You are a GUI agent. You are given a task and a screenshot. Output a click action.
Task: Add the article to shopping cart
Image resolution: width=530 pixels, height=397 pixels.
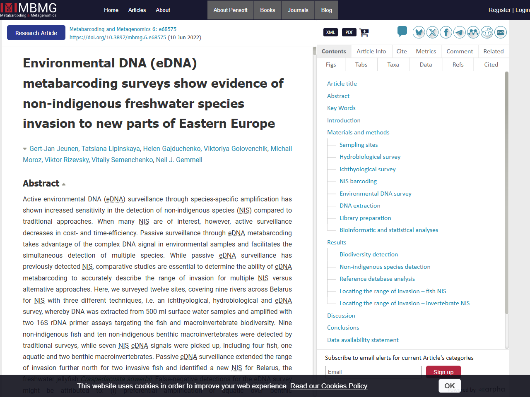coord(364,32)
